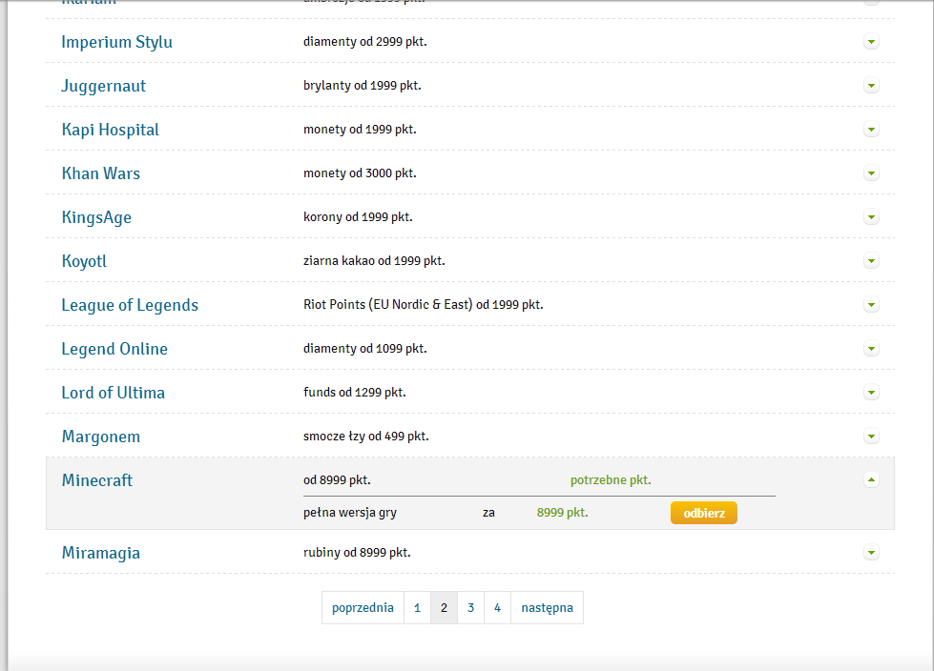Click 'pełna wersja gry' reward text

click(350, 513)
